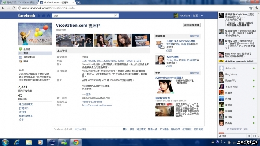Reload the current Facebook page
The width and height of the screenshot is (260, 146).
(14, 8)
